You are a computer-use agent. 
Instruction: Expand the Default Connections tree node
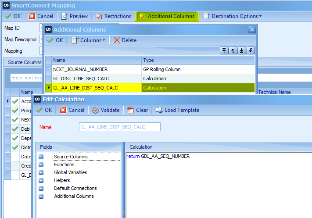(41, 188)
